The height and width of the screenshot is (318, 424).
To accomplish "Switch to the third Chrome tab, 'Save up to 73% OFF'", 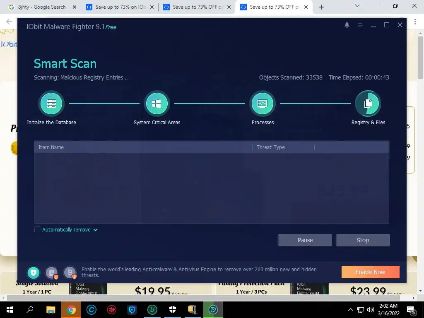I will point(198,7).
